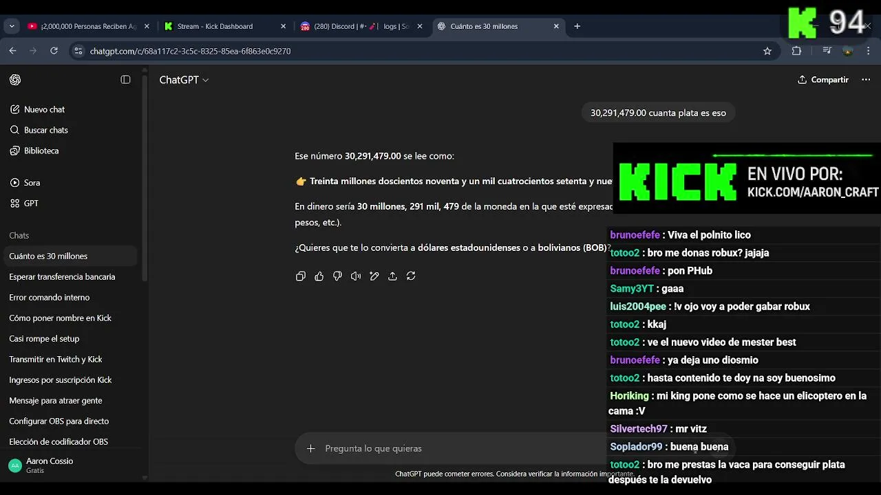Reload the page with the refresh icon
Screen dimensions: 881x495
tap(54, 51)
